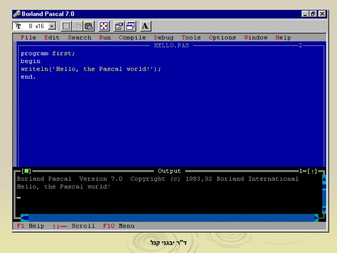Open the Run menu

point(105,38)
